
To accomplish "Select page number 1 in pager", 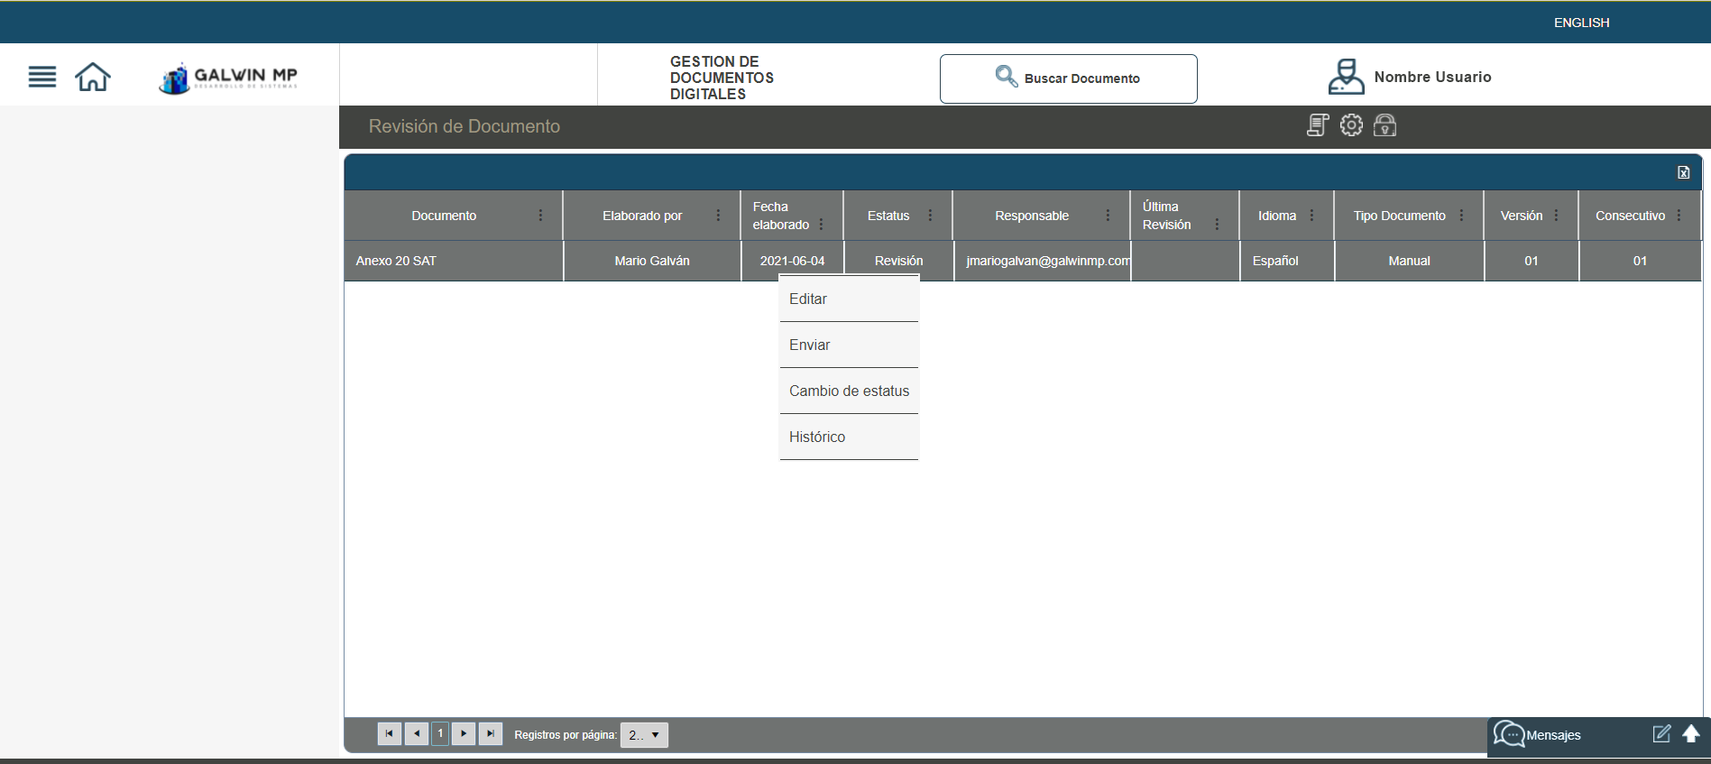I will 440,734.
